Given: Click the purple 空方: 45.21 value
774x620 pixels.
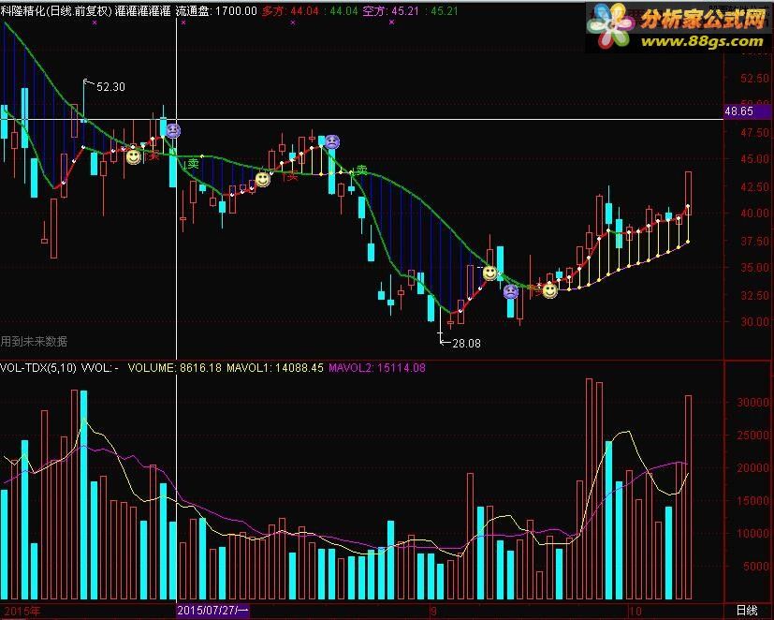Looking at the screenshot, I should pos(391,11).
